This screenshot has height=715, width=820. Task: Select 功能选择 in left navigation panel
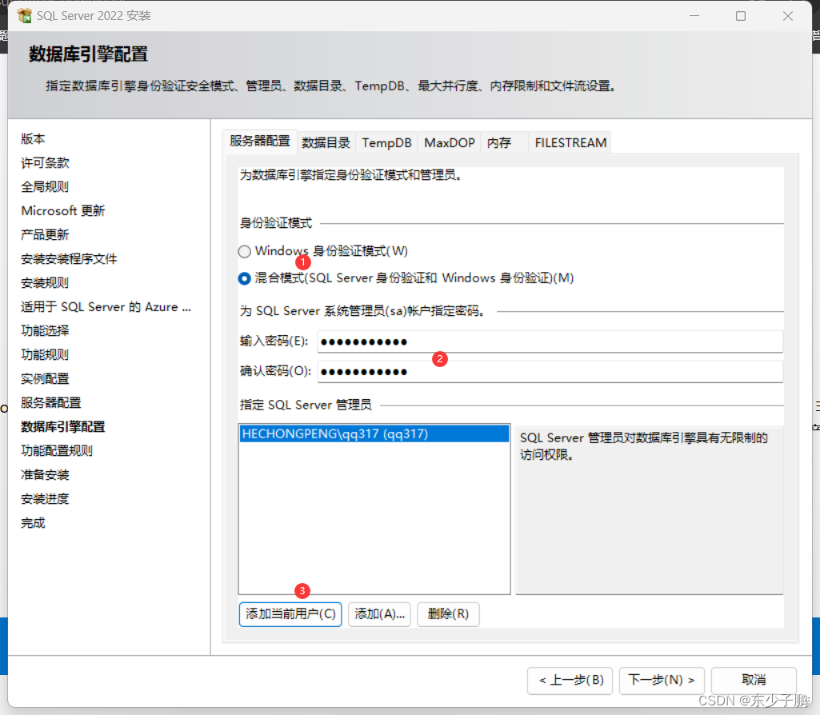[x=44, y=330]
